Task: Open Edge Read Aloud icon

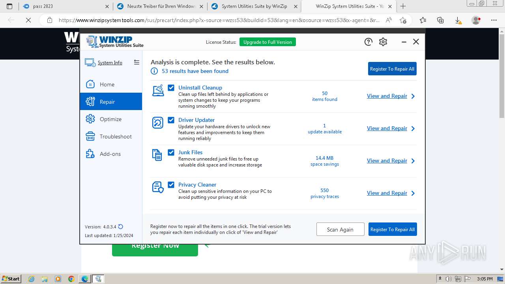Action: point(389,20)
